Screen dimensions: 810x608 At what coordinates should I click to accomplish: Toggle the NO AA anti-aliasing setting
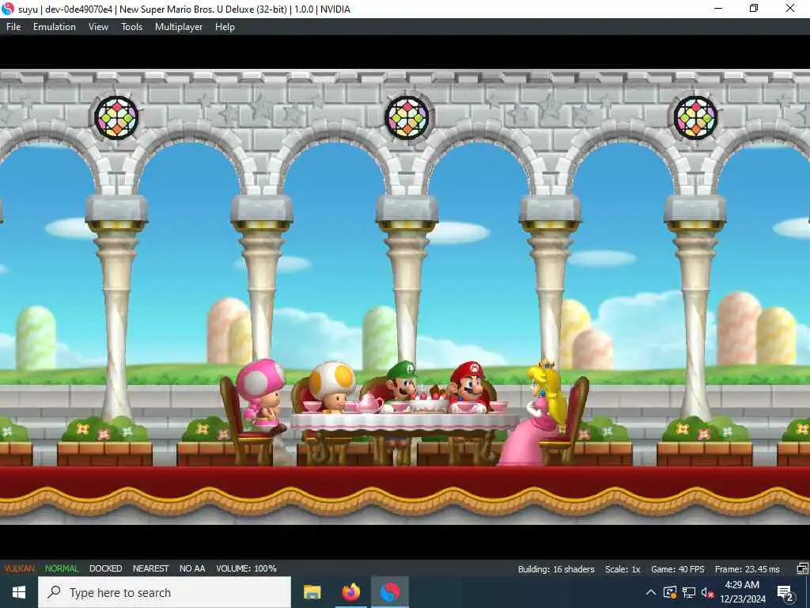pos(192,568)
